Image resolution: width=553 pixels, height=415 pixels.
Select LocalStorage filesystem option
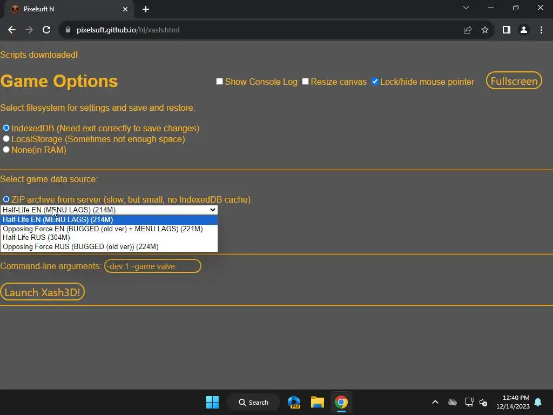(x=6, y=139)
